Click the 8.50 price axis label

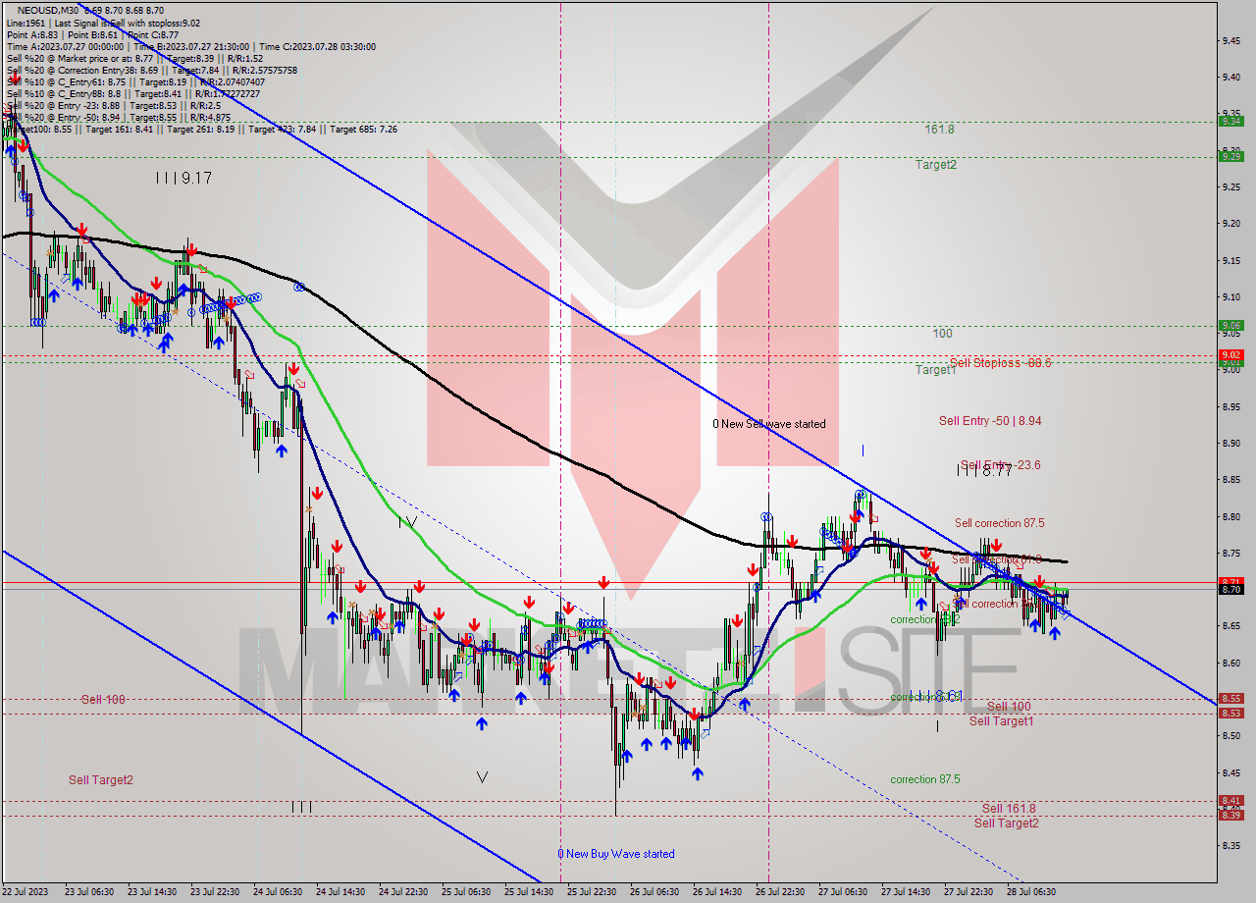click(1233, 735)
